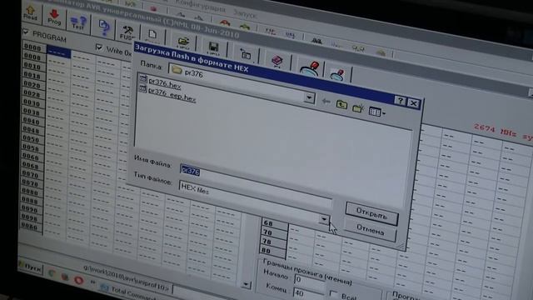Click EEPROM row header 68
533x300 pixels.
click(274, 223)
